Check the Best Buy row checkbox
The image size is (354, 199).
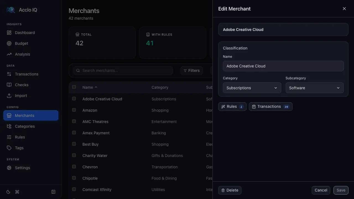(74, 144)
